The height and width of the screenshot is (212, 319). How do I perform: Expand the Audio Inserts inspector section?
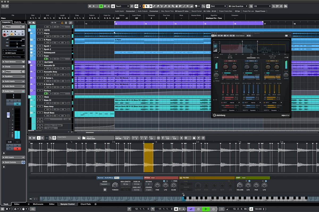[x=14, y=81]
